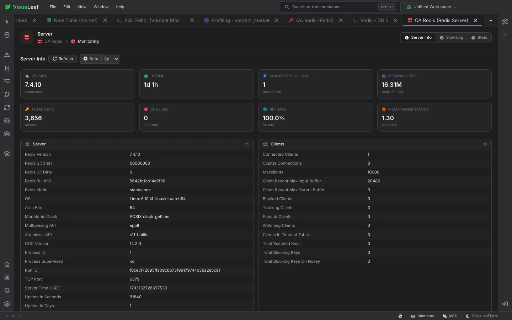Click the plus icon in right panel
The image size is (512, 320).
pyautogui.click(x=505, y=35)
